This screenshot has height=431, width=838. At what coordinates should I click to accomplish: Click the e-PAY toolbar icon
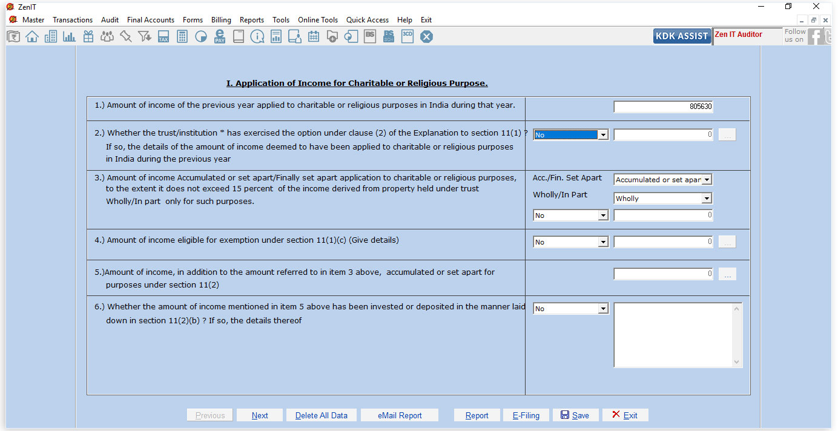coord(220,37)
